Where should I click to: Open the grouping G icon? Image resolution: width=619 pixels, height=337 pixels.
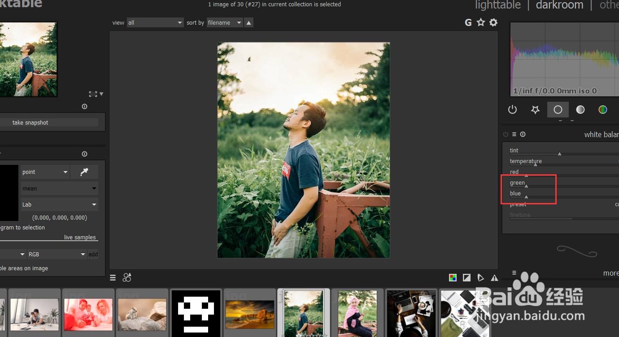[x=468, y=22]
